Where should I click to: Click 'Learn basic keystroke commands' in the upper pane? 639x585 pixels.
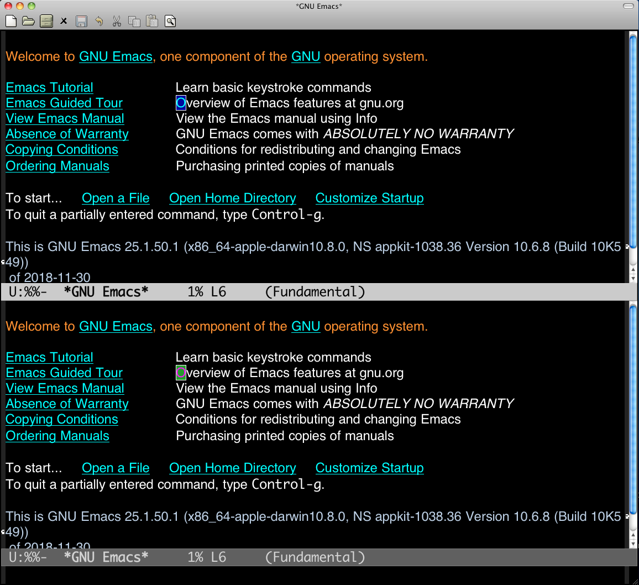(274, 87)
